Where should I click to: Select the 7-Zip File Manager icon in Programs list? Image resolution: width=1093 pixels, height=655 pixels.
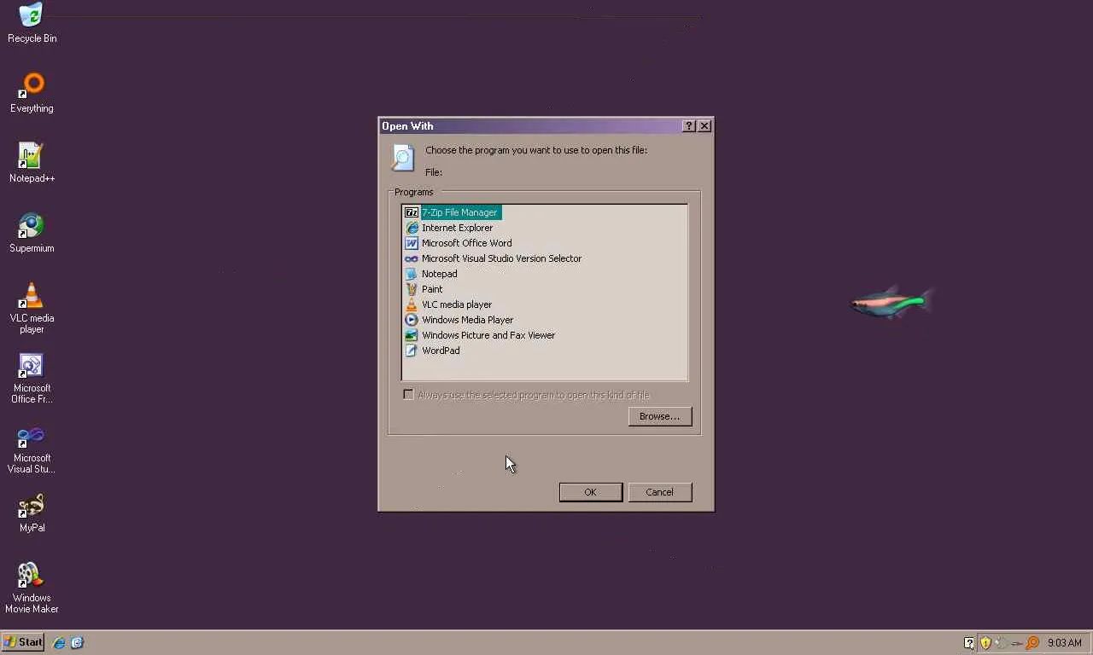[x=412, y=212]
